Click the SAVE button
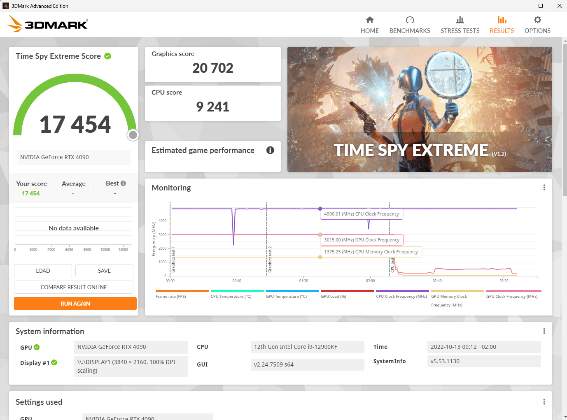The height and width of the screenshot is (420, 567). [104, 271]
